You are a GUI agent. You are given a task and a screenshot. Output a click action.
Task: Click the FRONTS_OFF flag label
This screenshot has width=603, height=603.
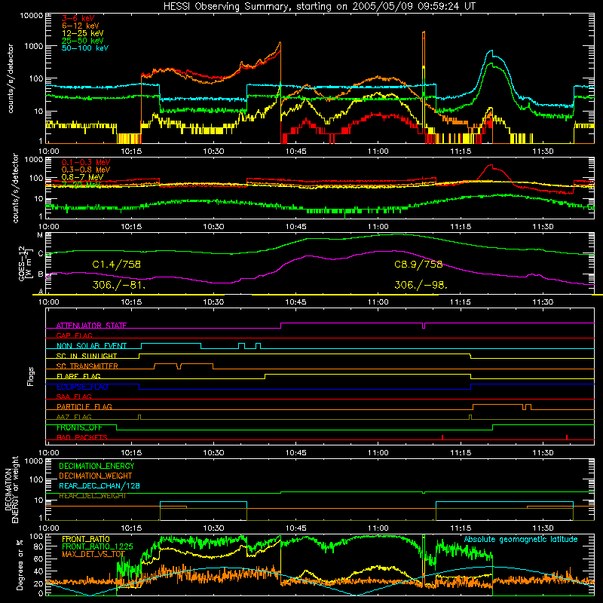click(x=79, y=427)
